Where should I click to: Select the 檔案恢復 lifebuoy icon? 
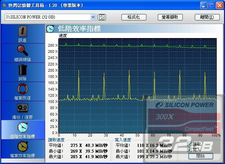(x=23, y=89)
